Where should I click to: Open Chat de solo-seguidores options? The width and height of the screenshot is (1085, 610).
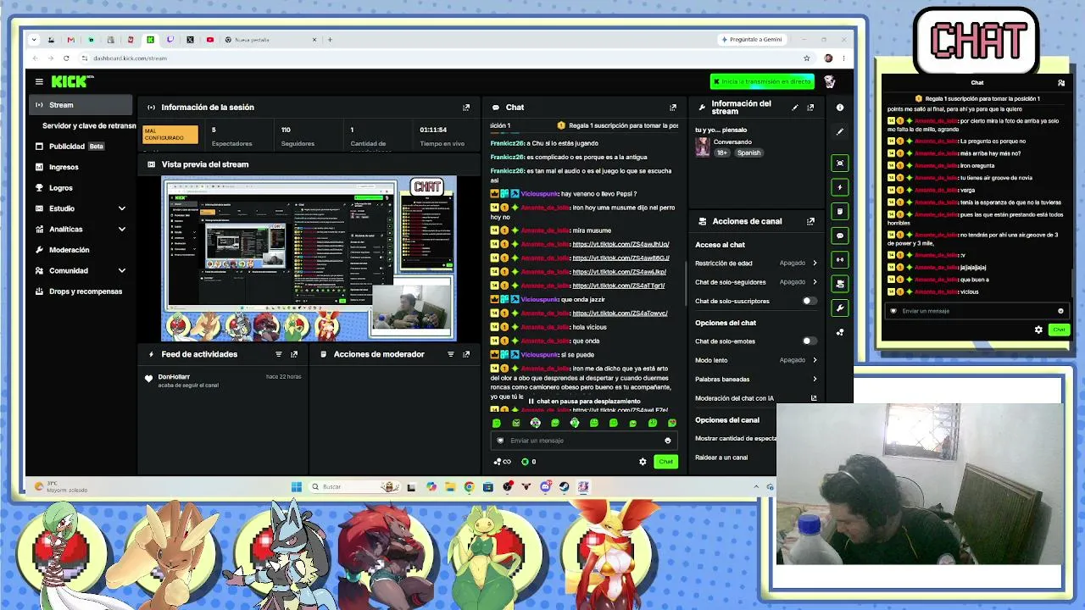(756, 282)
